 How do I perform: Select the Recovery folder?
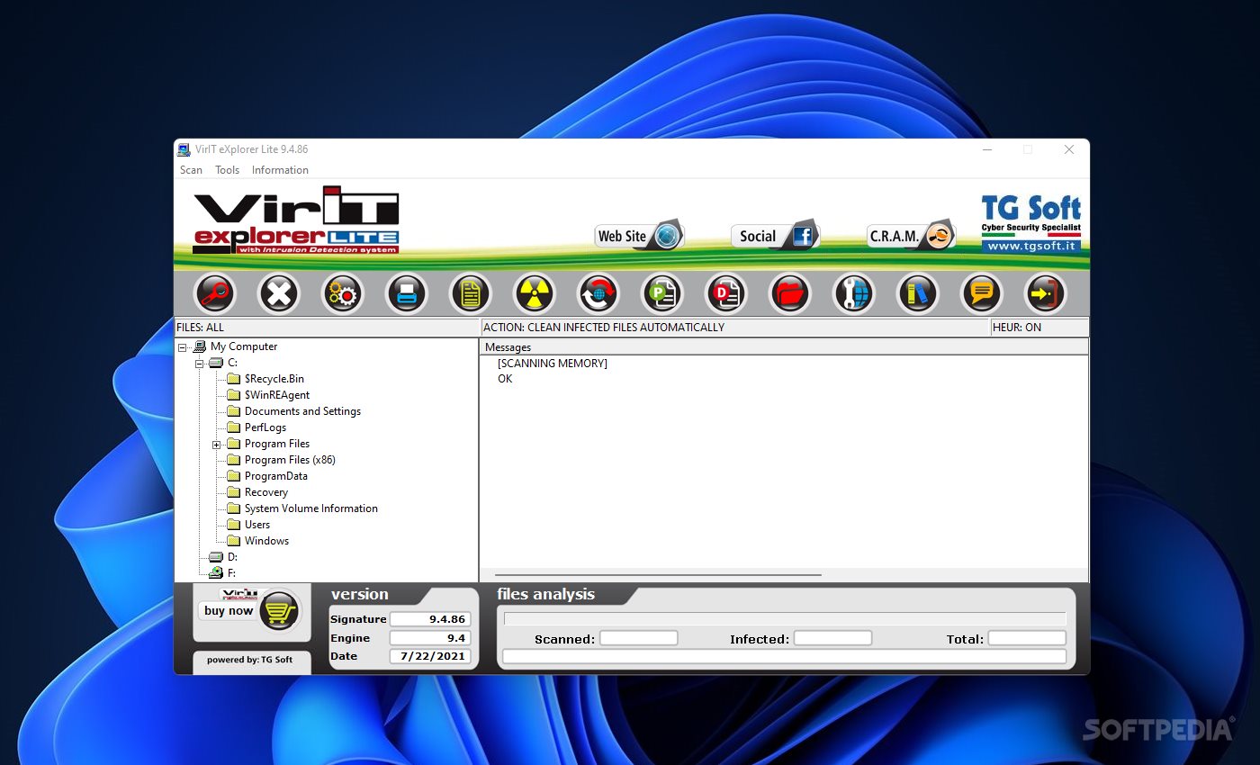[266, 492]
